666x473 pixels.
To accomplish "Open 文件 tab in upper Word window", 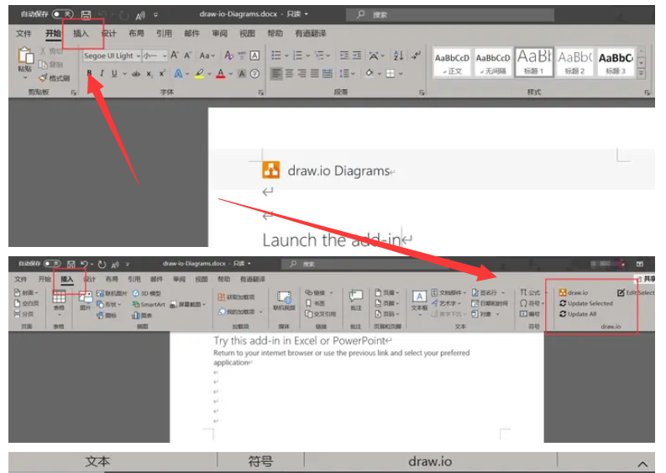I will (24, 33).
